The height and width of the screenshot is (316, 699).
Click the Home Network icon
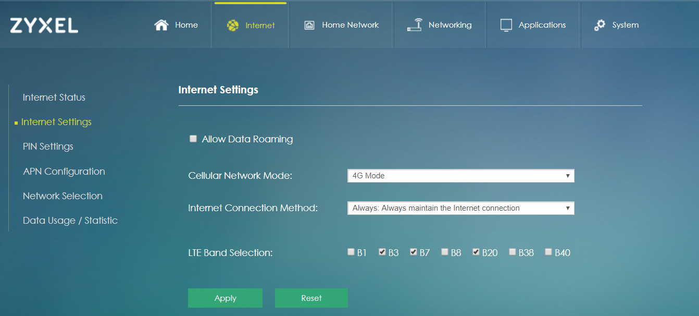pyautogui.click(x=309, y=25)
